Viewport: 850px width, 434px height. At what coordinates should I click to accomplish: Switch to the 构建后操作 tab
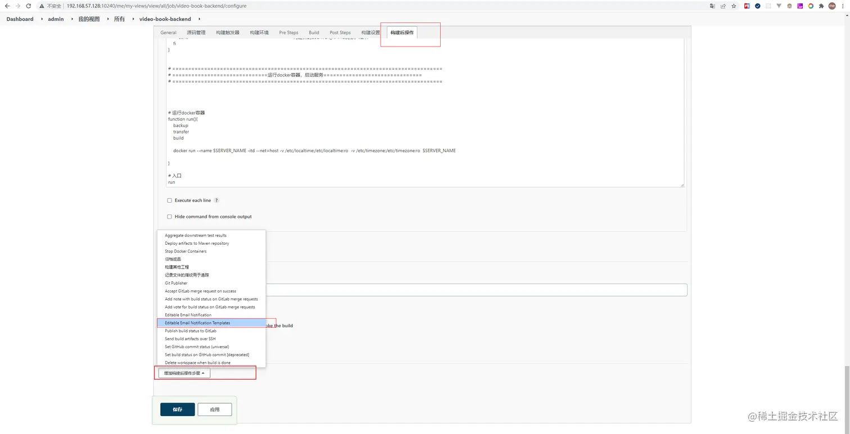(x=402, y=33)
